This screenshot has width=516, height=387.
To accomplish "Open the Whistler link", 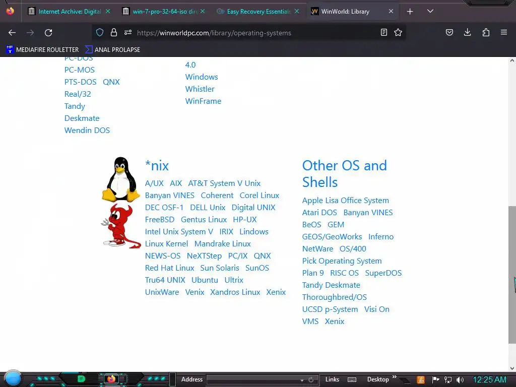I will click(200, 89).
